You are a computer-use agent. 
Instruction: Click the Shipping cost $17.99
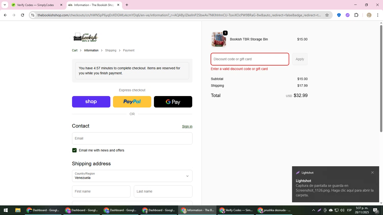302,86
